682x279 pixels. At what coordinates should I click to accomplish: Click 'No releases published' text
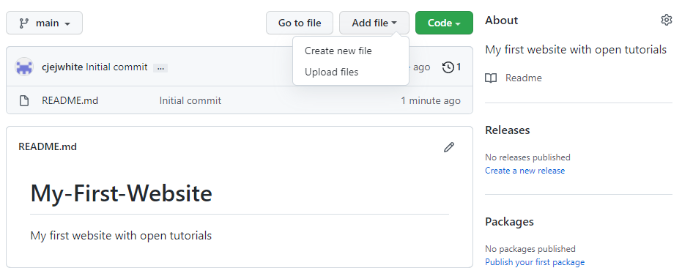point(527,157)
